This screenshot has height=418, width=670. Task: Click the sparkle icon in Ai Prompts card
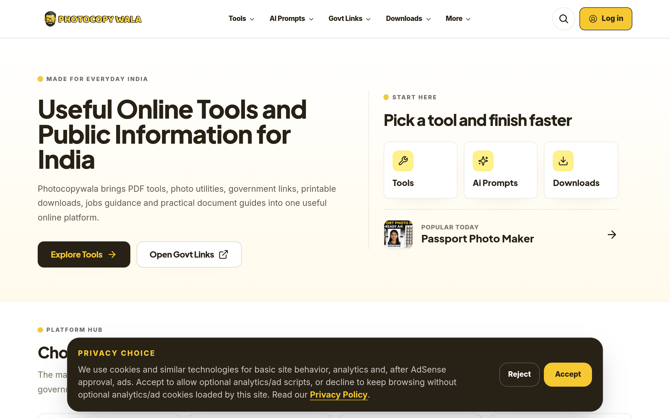[x=483, y=161]
